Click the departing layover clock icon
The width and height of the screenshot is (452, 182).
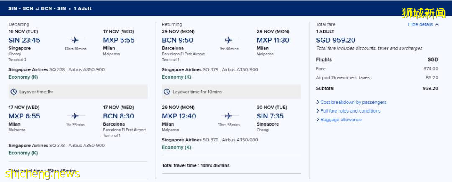(14, 92)
